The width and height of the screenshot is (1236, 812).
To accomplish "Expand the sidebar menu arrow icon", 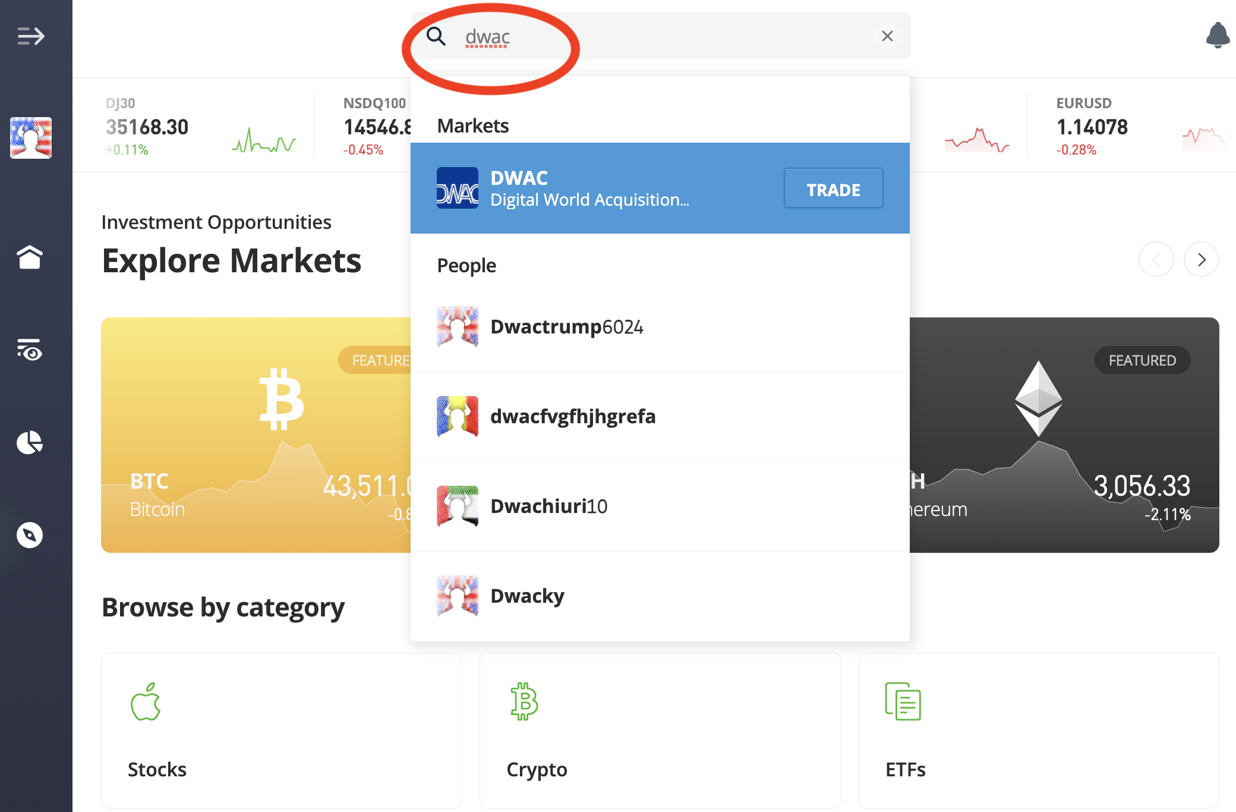I will pyautogui.click(x=31, y=36).
